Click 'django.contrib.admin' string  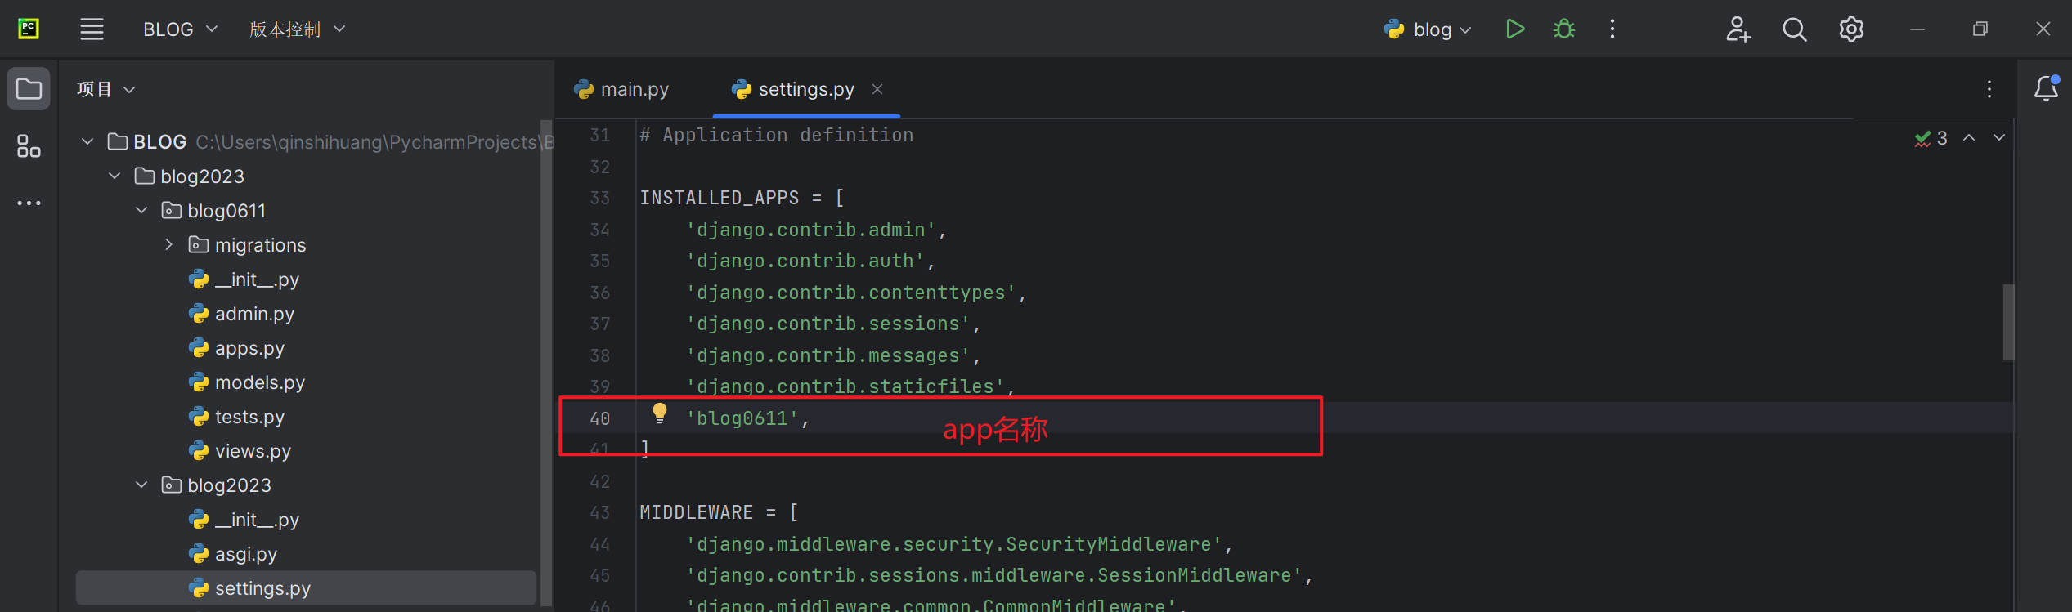[811, 230]
